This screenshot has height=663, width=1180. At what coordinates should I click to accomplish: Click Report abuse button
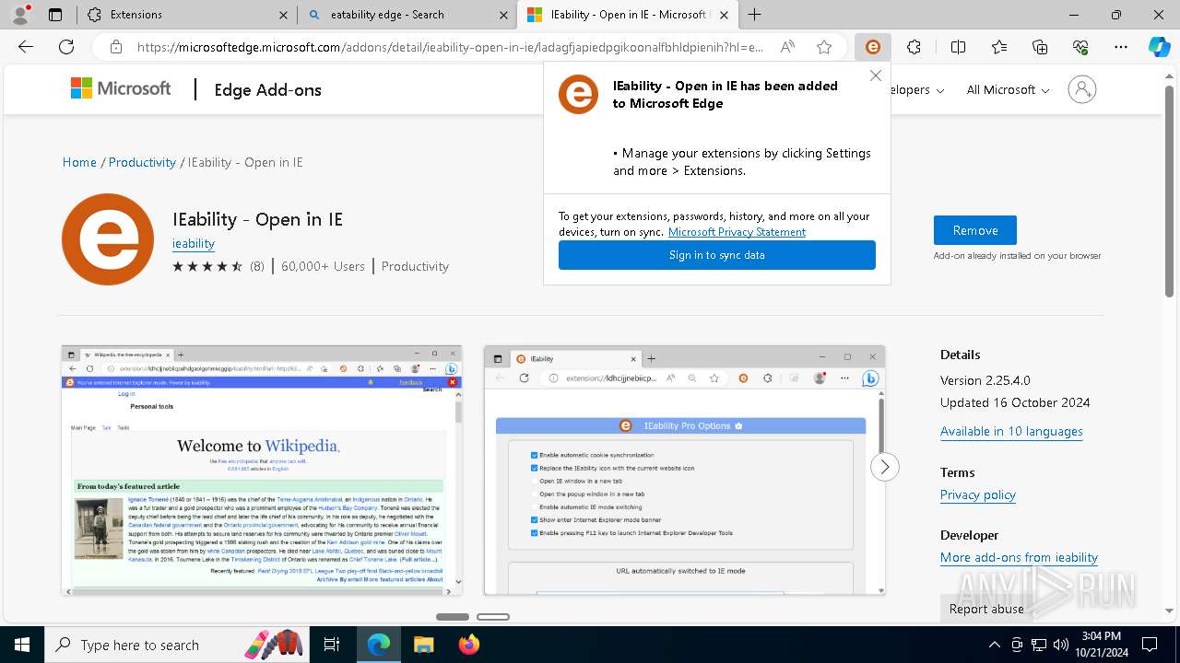click(x=986, y=609)
